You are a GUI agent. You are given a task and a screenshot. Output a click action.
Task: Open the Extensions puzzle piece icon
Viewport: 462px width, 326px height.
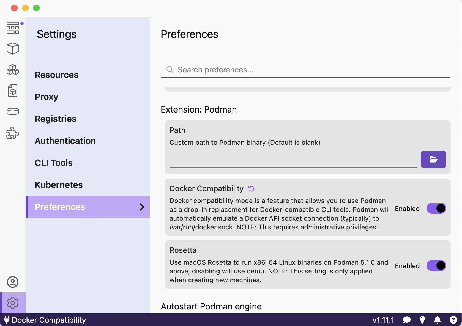point(13,133)
